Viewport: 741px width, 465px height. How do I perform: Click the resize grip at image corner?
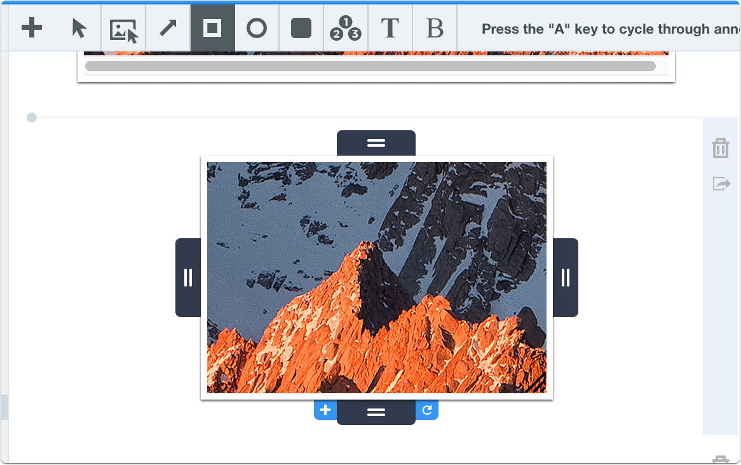tap(537, 383)
